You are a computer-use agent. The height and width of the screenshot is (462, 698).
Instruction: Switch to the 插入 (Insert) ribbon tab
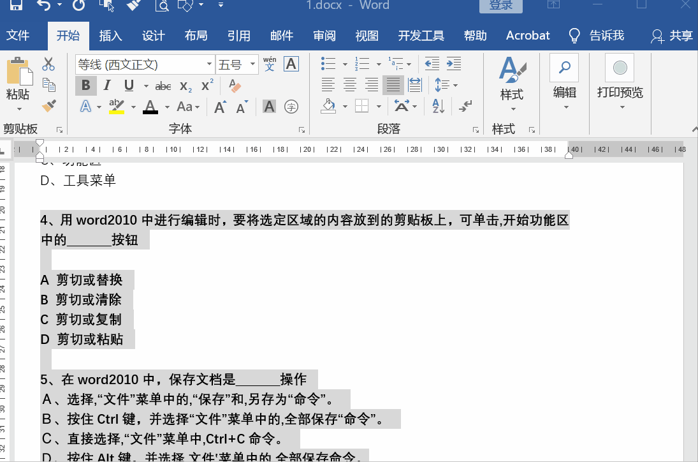click(110, 36)
